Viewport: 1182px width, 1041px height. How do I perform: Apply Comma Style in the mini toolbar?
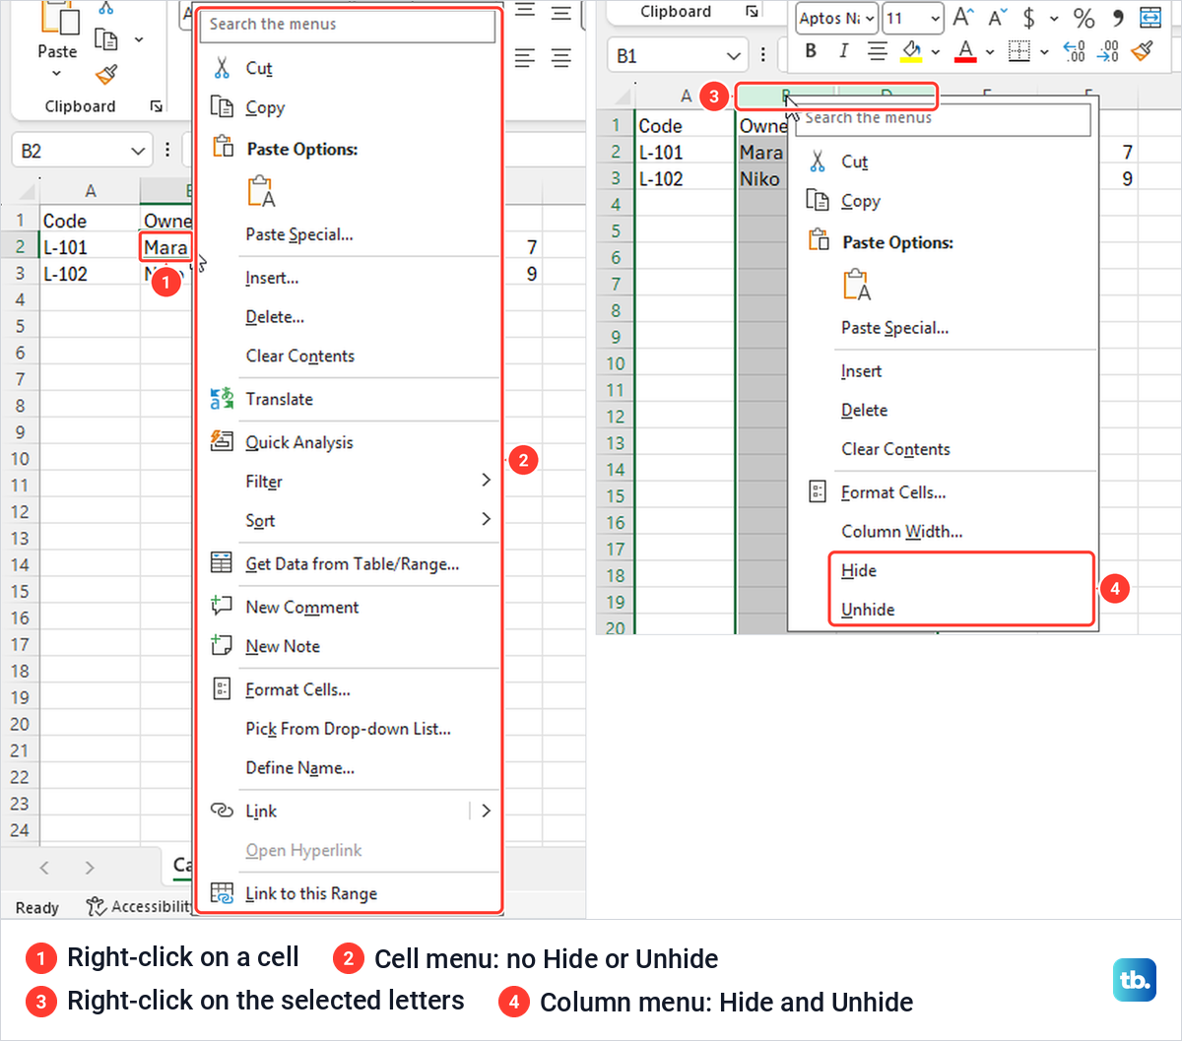click(1117, 18)
